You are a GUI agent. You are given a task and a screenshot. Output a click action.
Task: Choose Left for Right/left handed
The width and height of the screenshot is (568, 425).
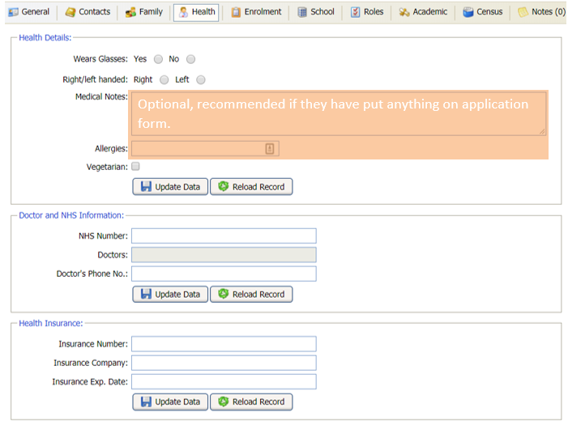pyautogui.click(x=201, y=80)
